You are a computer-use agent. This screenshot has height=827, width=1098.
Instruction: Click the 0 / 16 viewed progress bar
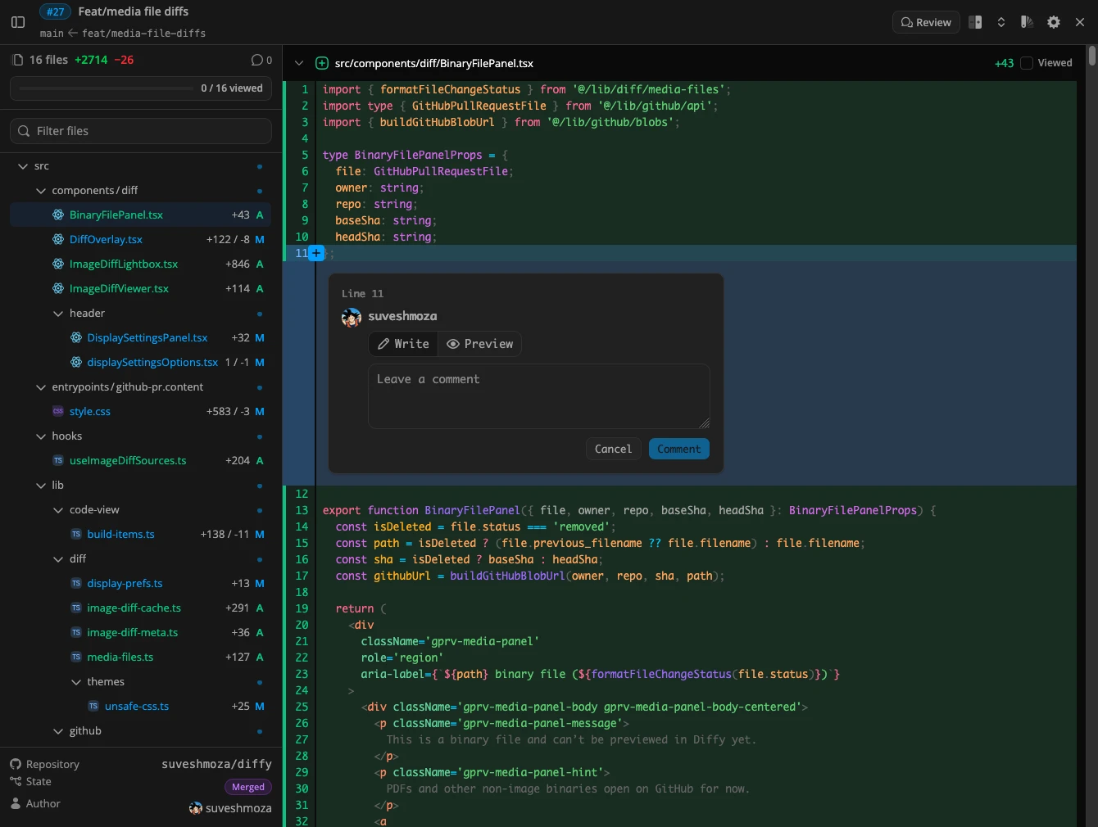[x=141, y=88]
